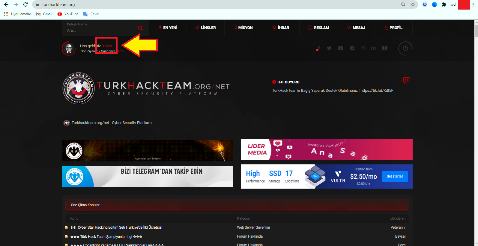Viewport: 478px width, 246px height.
Task: Open the Çevir translate bookmark
Action: point(91,14)
